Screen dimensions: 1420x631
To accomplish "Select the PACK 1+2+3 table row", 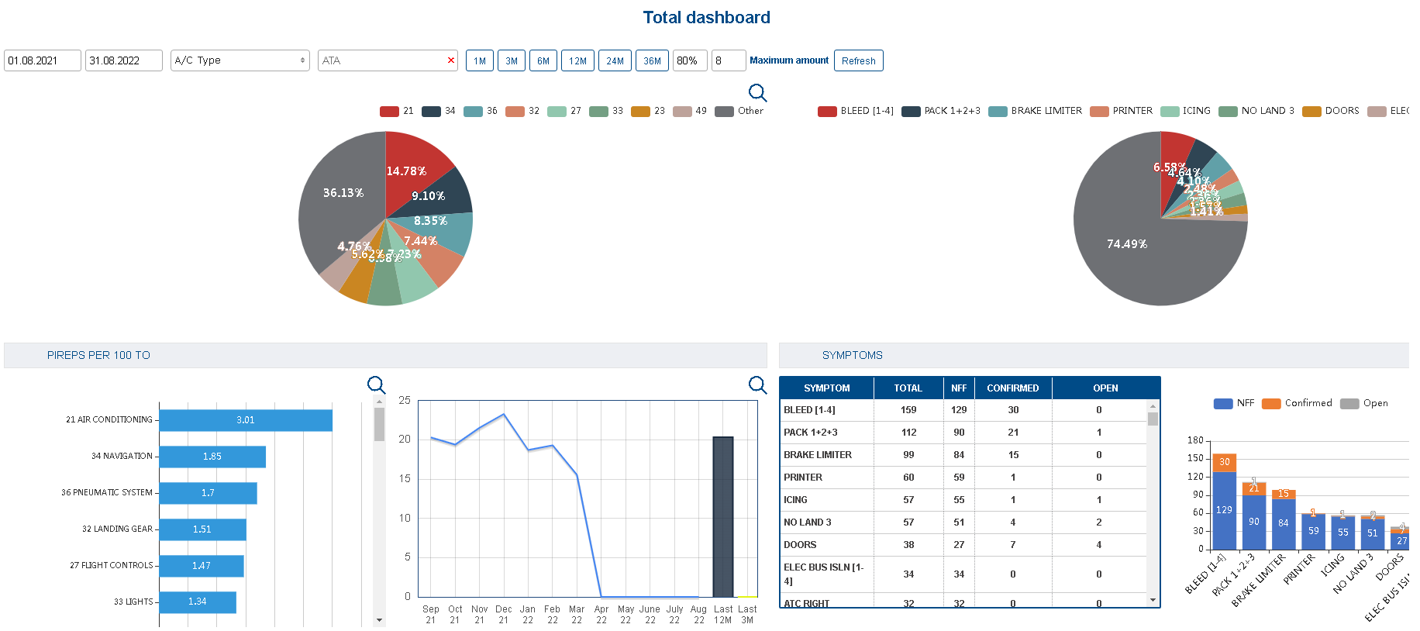I will pos(963,433).
